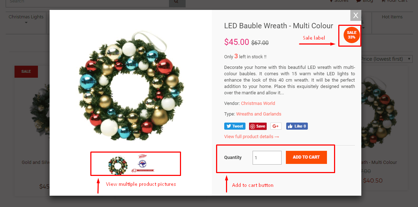The image size is (418, 207).
Task: Click the Quantity input field
Action: coord(267,158)
